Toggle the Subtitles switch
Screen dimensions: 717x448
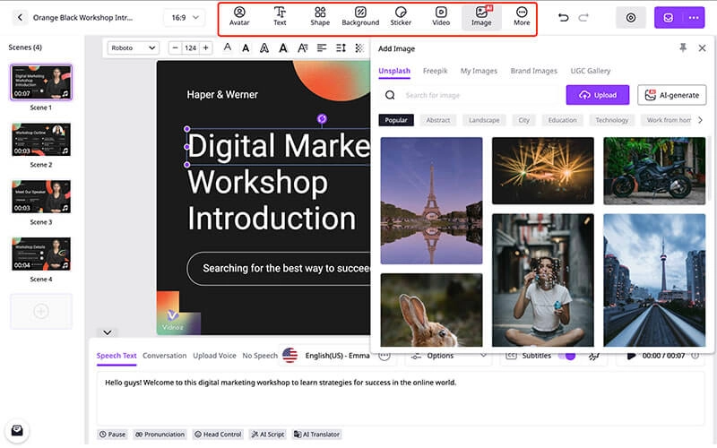tap(566, 356)
